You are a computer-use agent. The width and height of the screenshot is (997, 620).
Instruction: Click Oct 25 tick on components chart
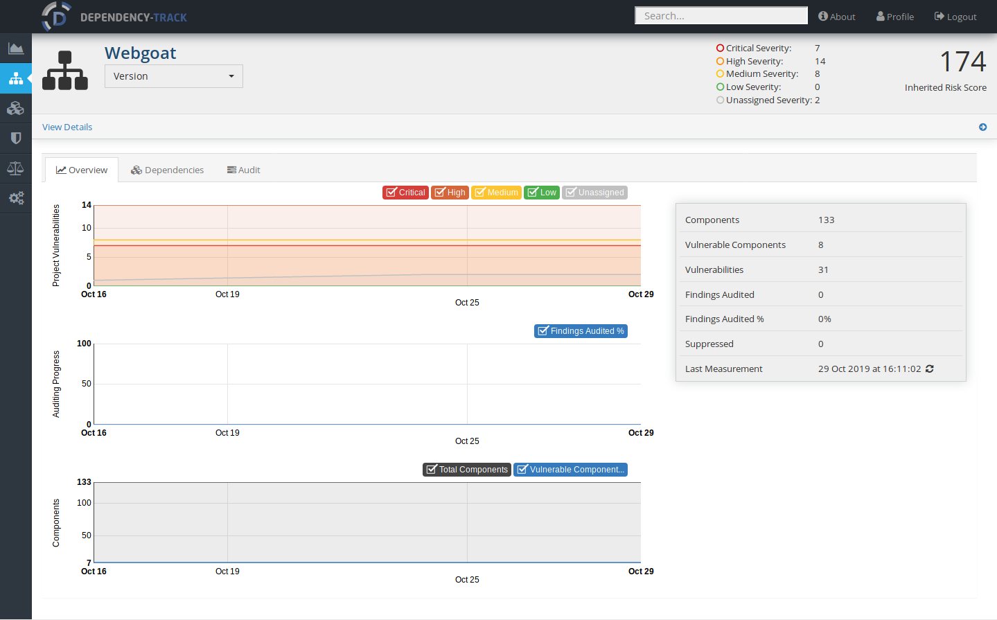[467, 580]
